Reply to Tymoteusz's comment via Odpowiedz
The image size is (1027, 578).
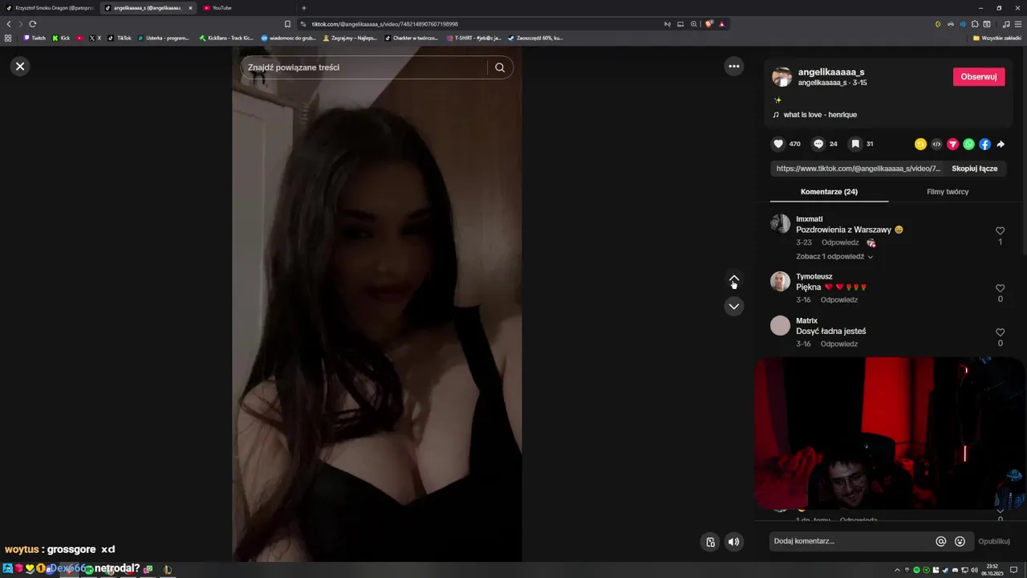tap(839, 299)
